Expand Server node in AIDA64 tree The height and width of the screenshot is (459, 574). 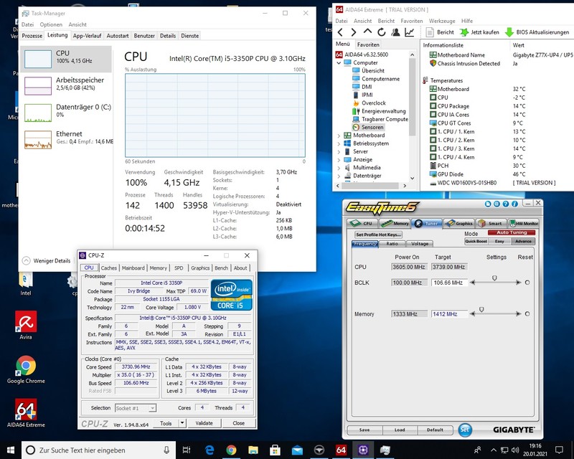(339, 151)
